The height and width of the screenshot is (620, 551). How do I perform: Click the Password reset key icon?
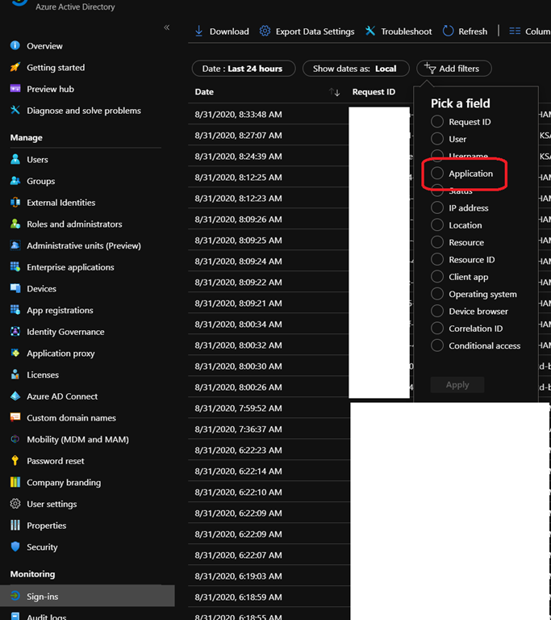coord(15,461)
